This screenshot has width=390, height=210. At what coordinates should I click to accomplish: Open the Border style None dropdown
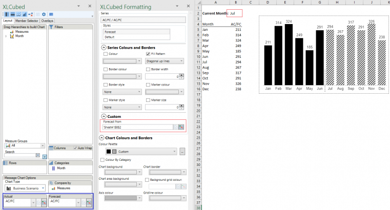(x=122, y=92)
